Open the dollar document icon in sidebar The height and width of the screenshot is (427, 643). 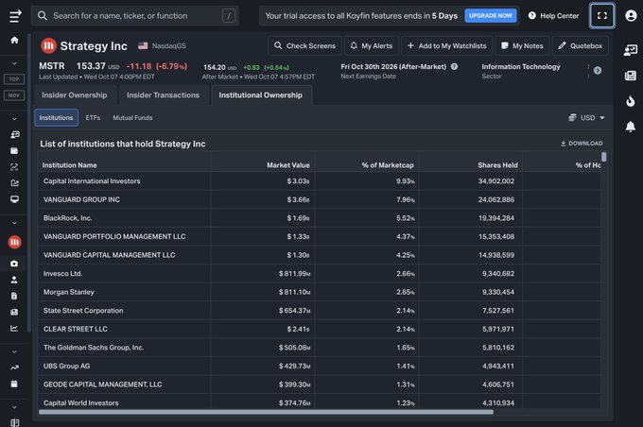[14, 296]
